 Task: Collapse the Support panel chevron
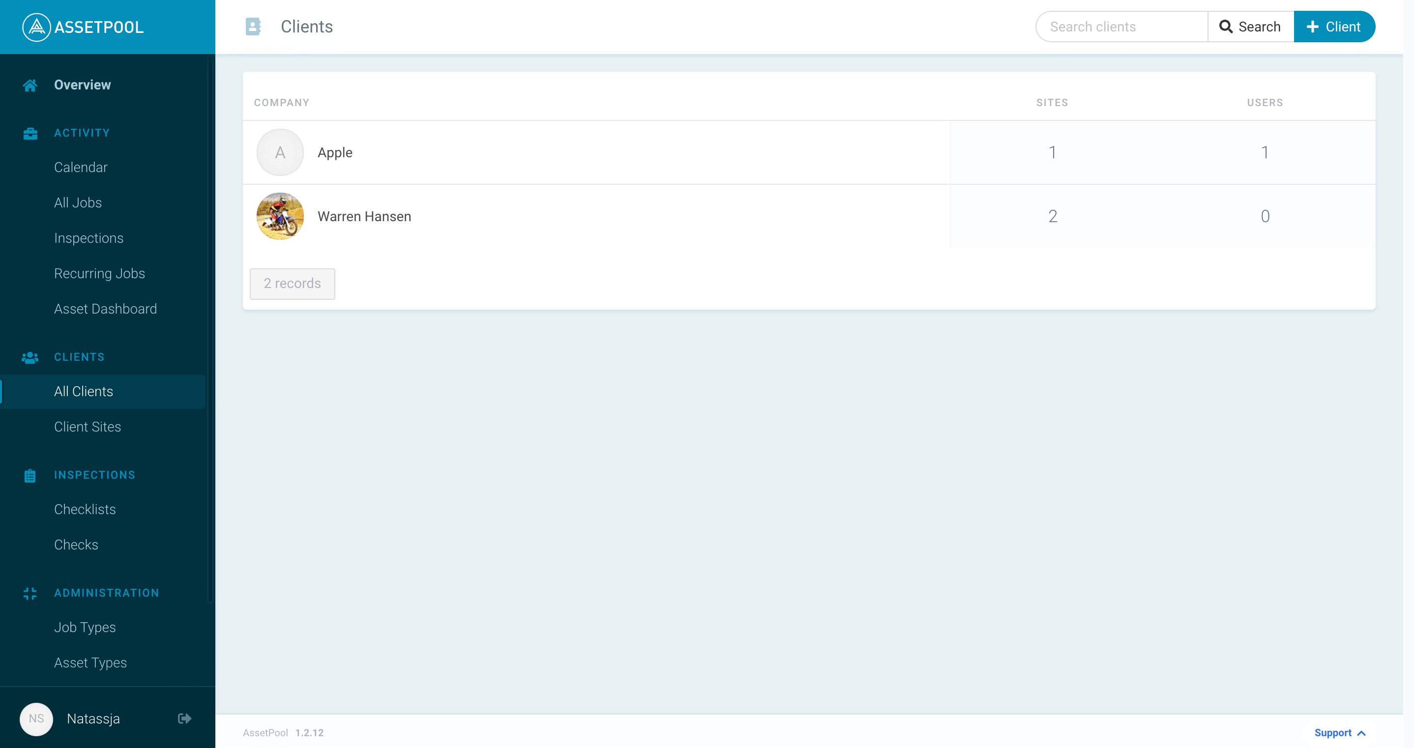pos(1362,733)
